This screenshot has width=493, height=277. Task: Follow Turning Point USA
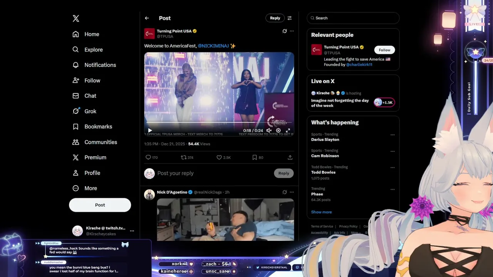click(384, 50)
